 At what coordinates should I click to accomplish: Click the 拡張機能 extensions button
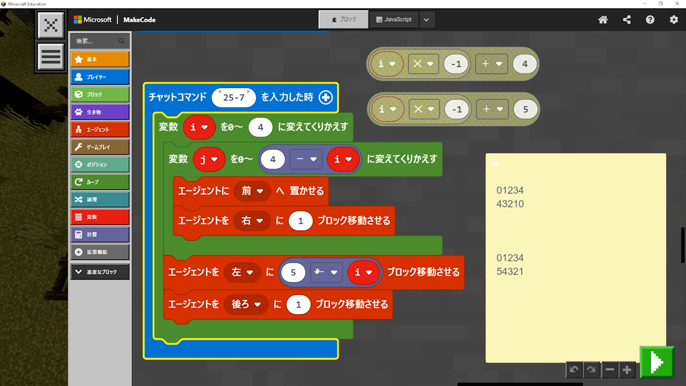click(x=100, y=252)
